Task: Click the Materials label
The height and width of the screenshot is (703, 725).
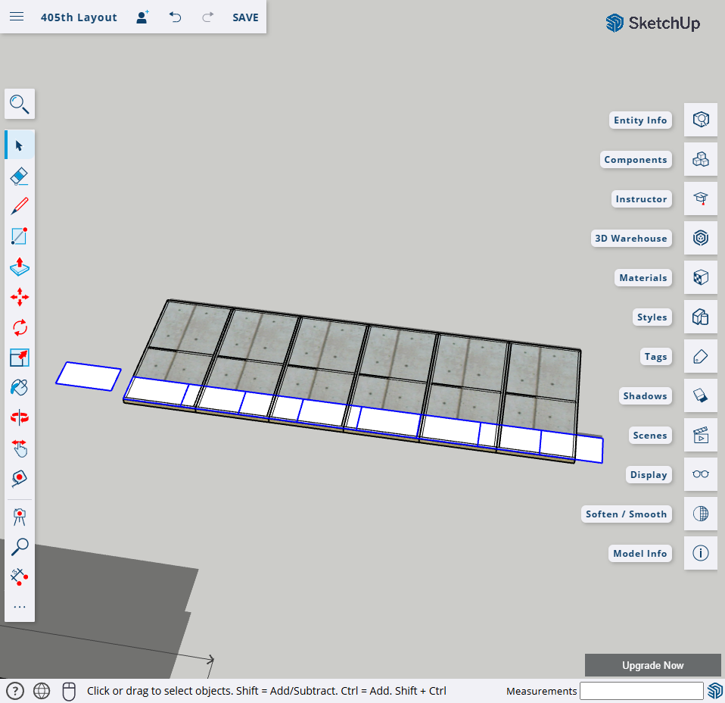Action: pos(643,278)
